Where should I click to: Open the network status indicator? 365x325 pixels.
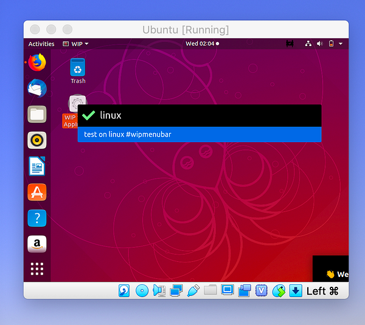point(308,44)
